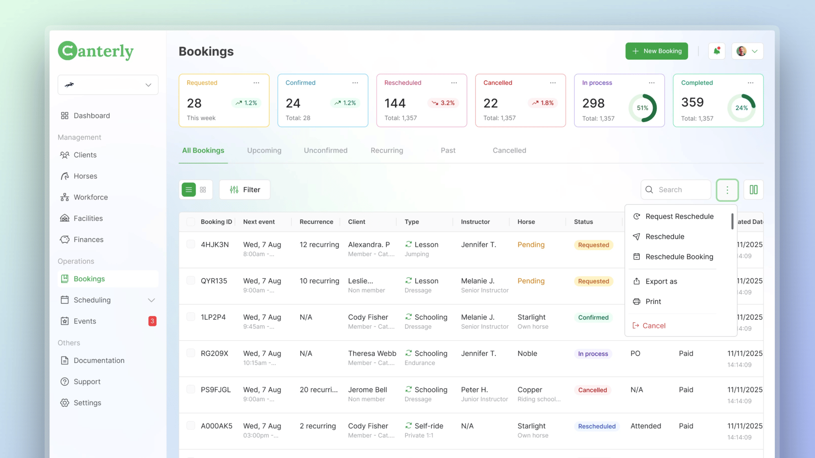Open Bookings in sidebar
The image size is (815, 458).
pyautogui.click(x=108, y=279)
